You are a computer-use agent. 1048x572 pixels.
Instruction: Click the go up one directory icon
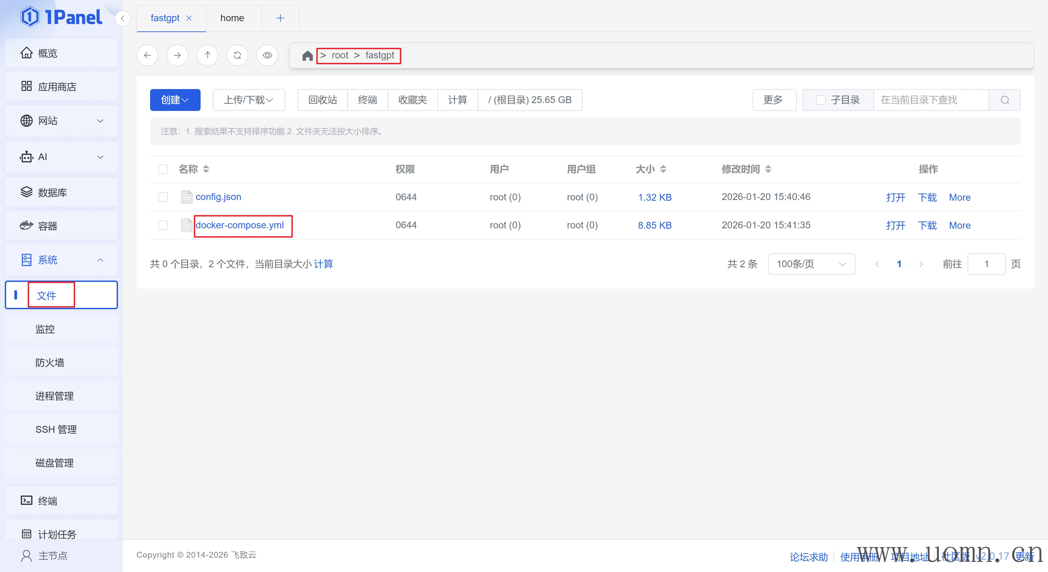click(x=207, y=55)
